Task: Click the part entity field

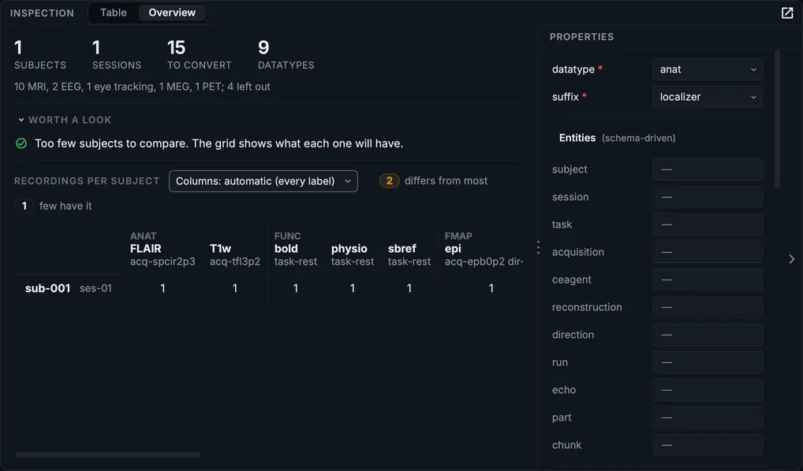Action: click(x=708, y=417)
